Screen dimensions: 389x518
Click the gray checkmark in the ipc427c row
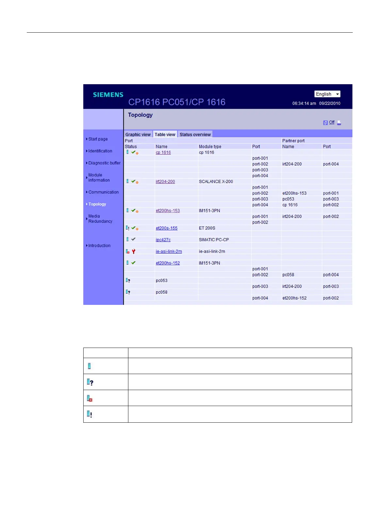pos(133,239)
